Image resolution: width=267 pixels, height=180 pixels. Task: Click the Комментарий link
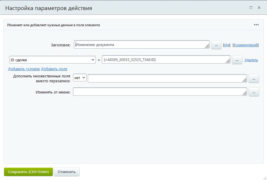(x=246, y=45)
